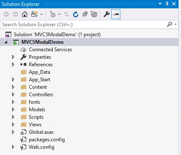Screen dimensions: 181x155
Task: Expand the App_Start folder
Action: coord(13,80)
